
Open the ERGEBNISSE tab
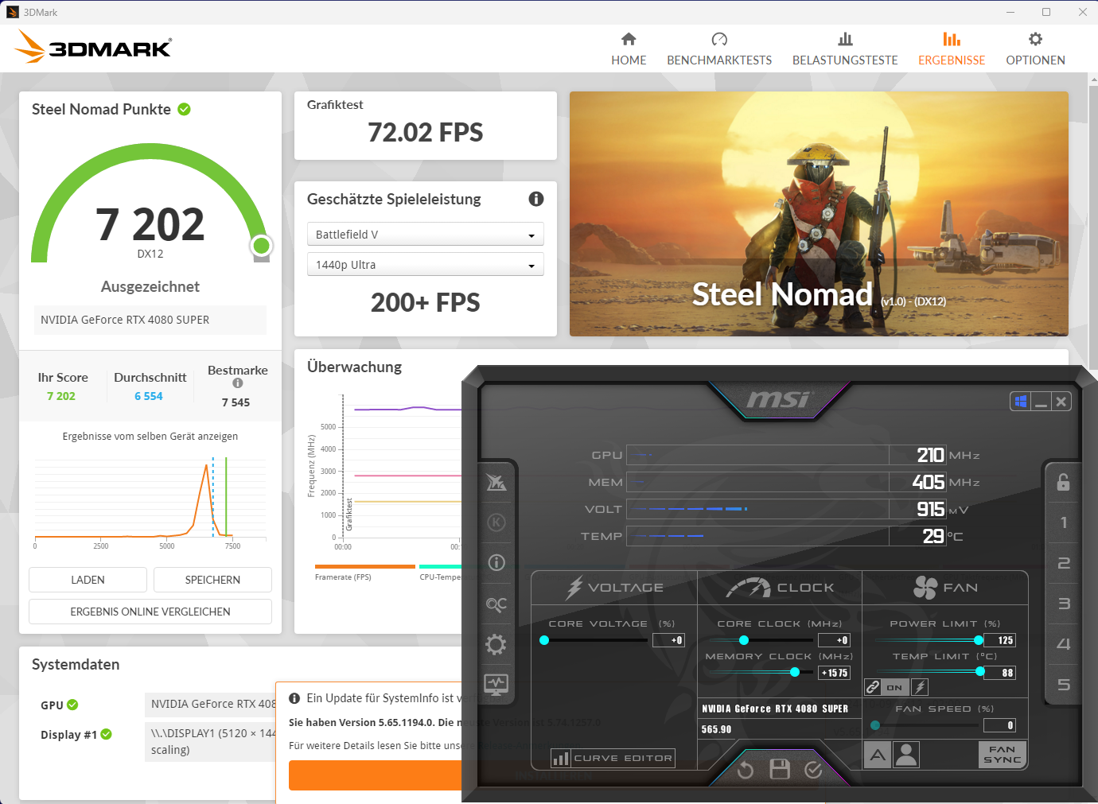pyautogui.click(x=952, y=49)
